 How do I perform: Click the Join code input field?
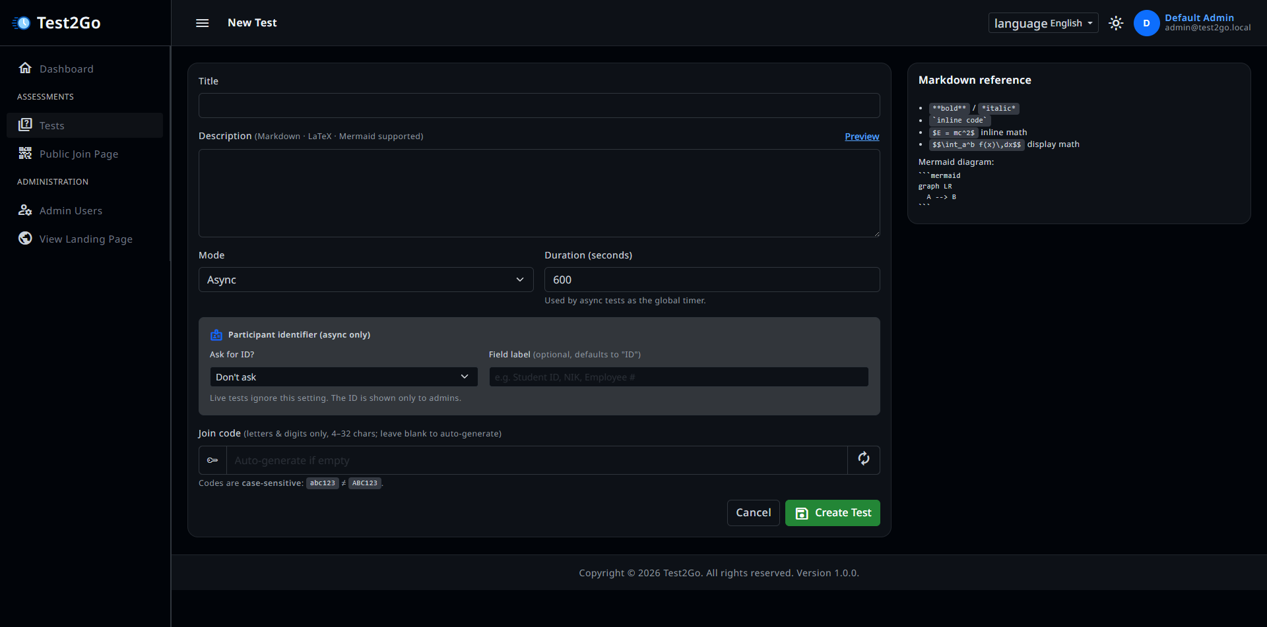pyautogui.click(x=536, y=460)
